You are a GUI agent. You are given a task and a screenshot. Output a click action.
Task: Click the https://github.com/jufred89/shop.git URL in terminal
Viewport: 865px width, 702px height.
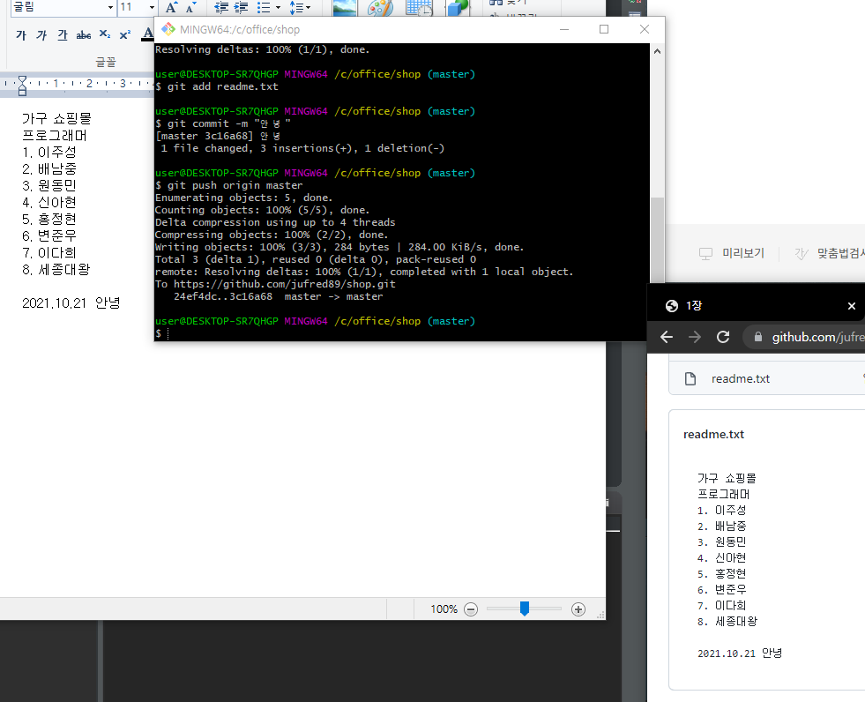(x=285, y=284)
